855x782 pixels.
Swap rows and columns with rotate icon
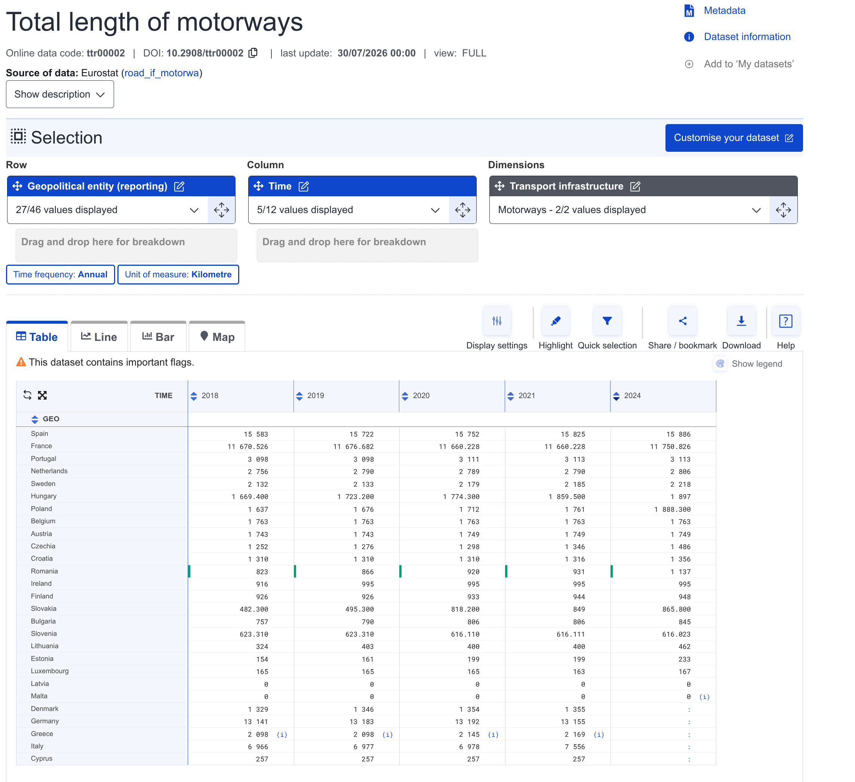28,395
